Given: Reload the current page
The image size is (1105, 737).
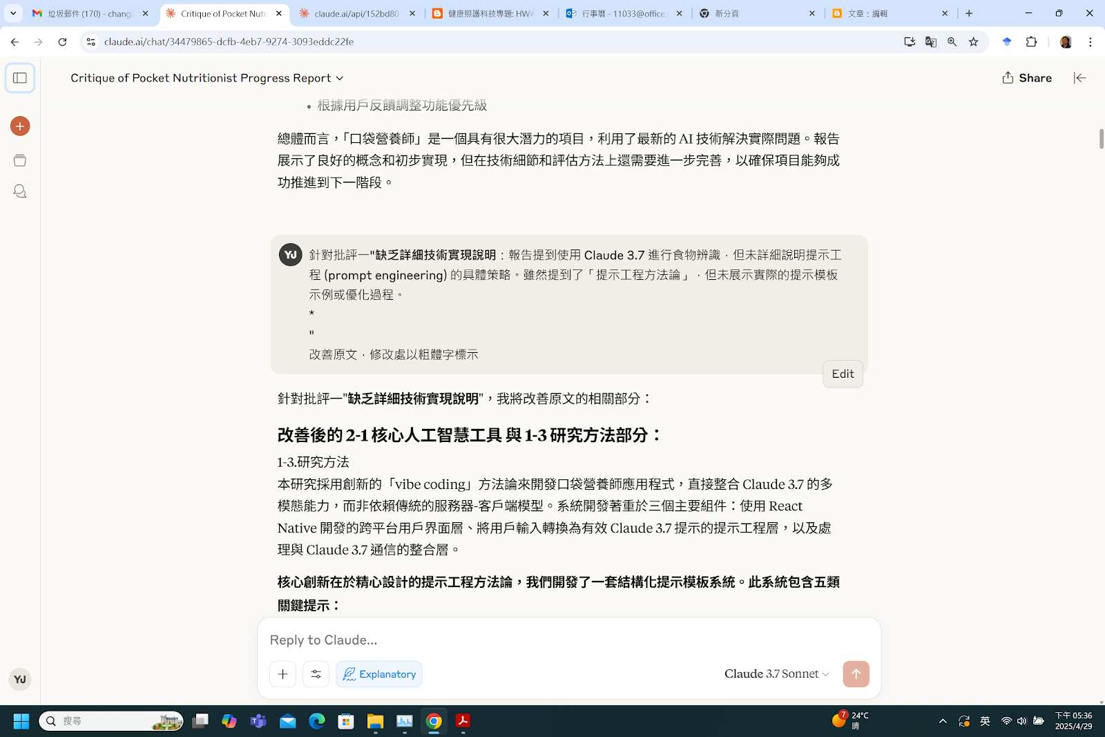Looking at the screenshot, I should coord(62,42).
